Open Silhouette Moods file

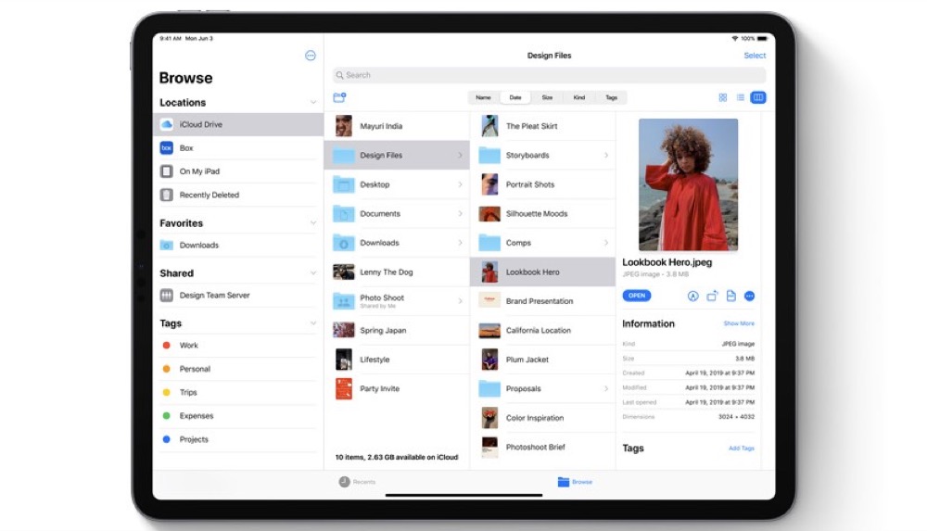(x=542, y=213)
